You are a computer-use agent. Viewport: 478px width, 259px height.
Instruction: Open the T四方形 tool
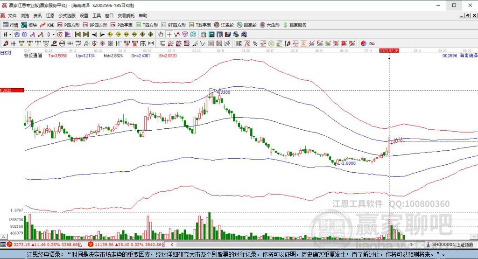[x=147, y=25]
